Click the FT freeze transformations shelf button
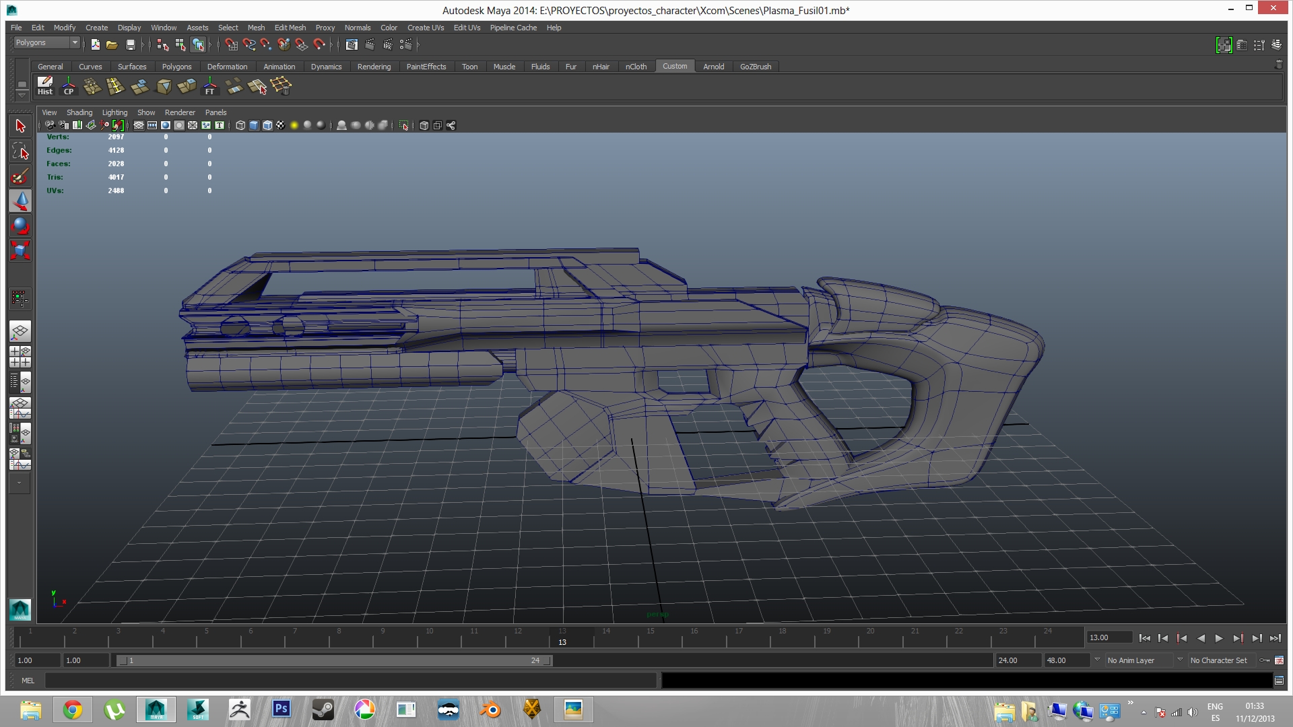 pyautogui.click(x=210, y=86)
